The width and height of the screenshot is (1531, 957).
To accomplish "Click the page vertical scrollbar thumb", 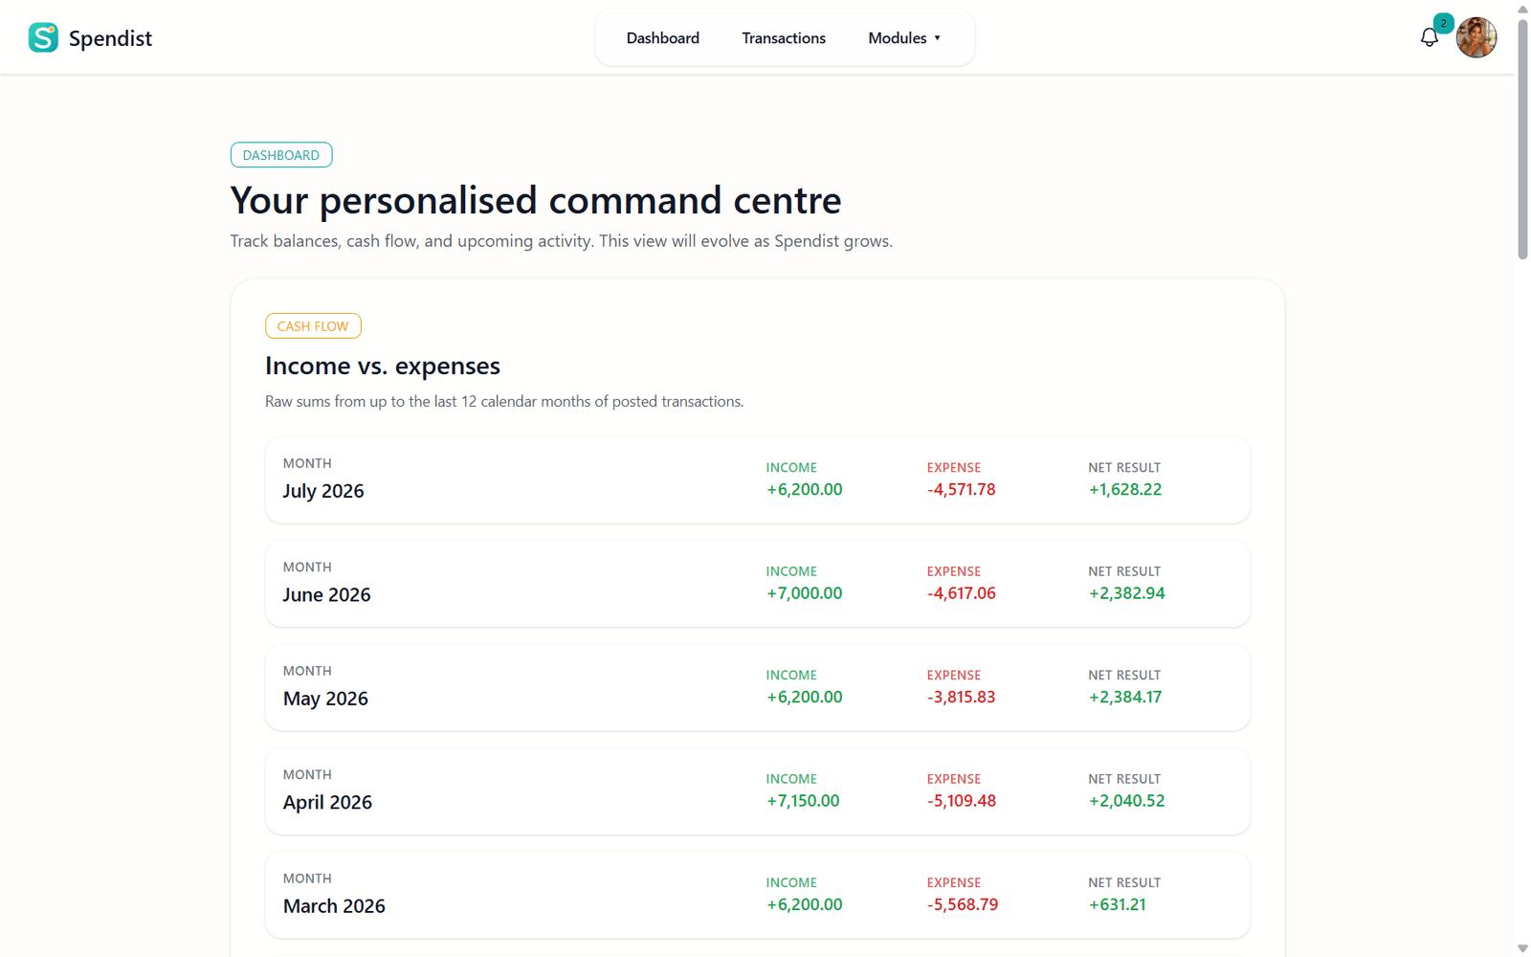I will (1522, 139).
